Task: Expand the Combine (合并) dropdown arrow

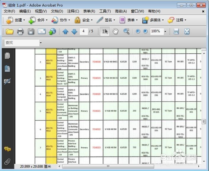Action: [47, 20]
